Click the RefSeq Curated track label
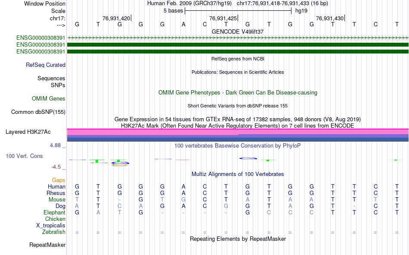Screen dimensions: 409x255 click(46, 65)
